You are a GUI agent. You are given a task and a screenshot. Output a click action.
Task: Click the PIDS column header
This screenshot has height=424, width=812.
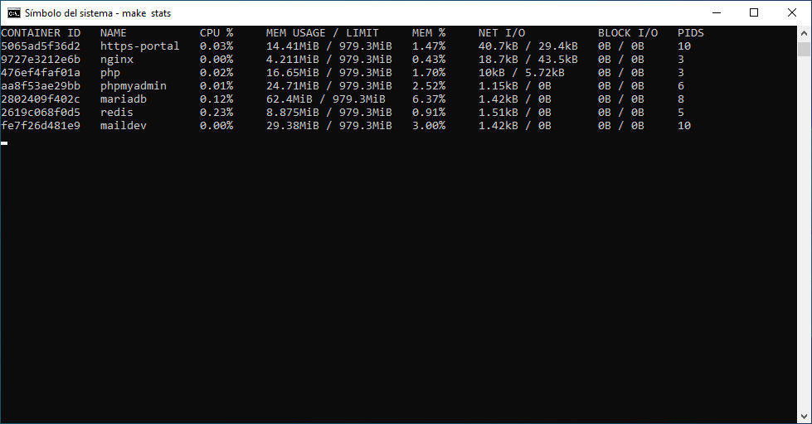[x=691, y=32]
